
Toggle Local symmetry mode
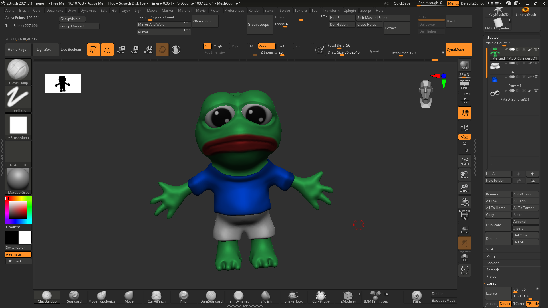click(464, 113)
